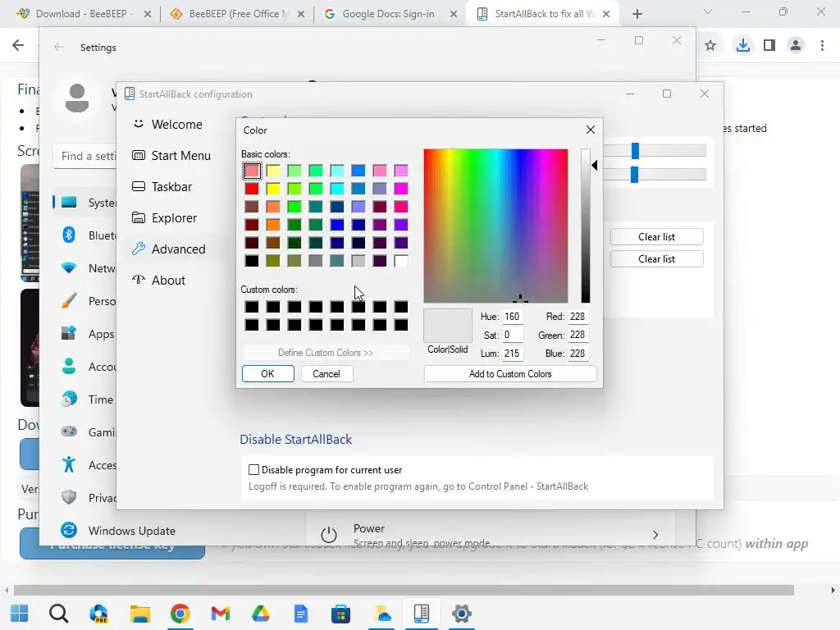Click the upper Clear list button

tap(656, 237)
